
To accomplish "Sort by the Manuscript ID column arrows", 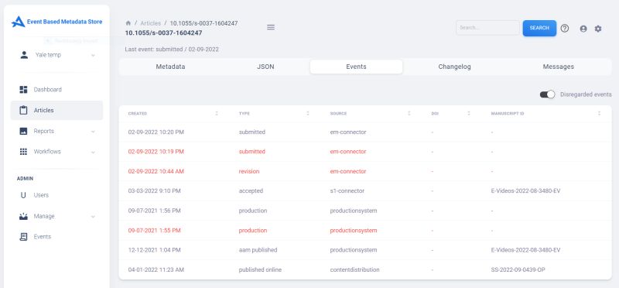I will pos(599,113).
